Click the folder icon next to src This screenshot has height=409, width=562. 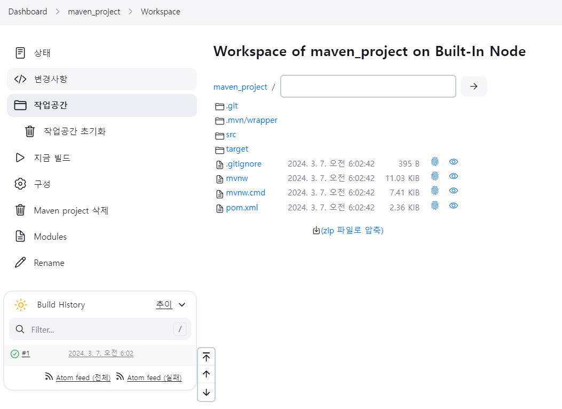(220, 136)
